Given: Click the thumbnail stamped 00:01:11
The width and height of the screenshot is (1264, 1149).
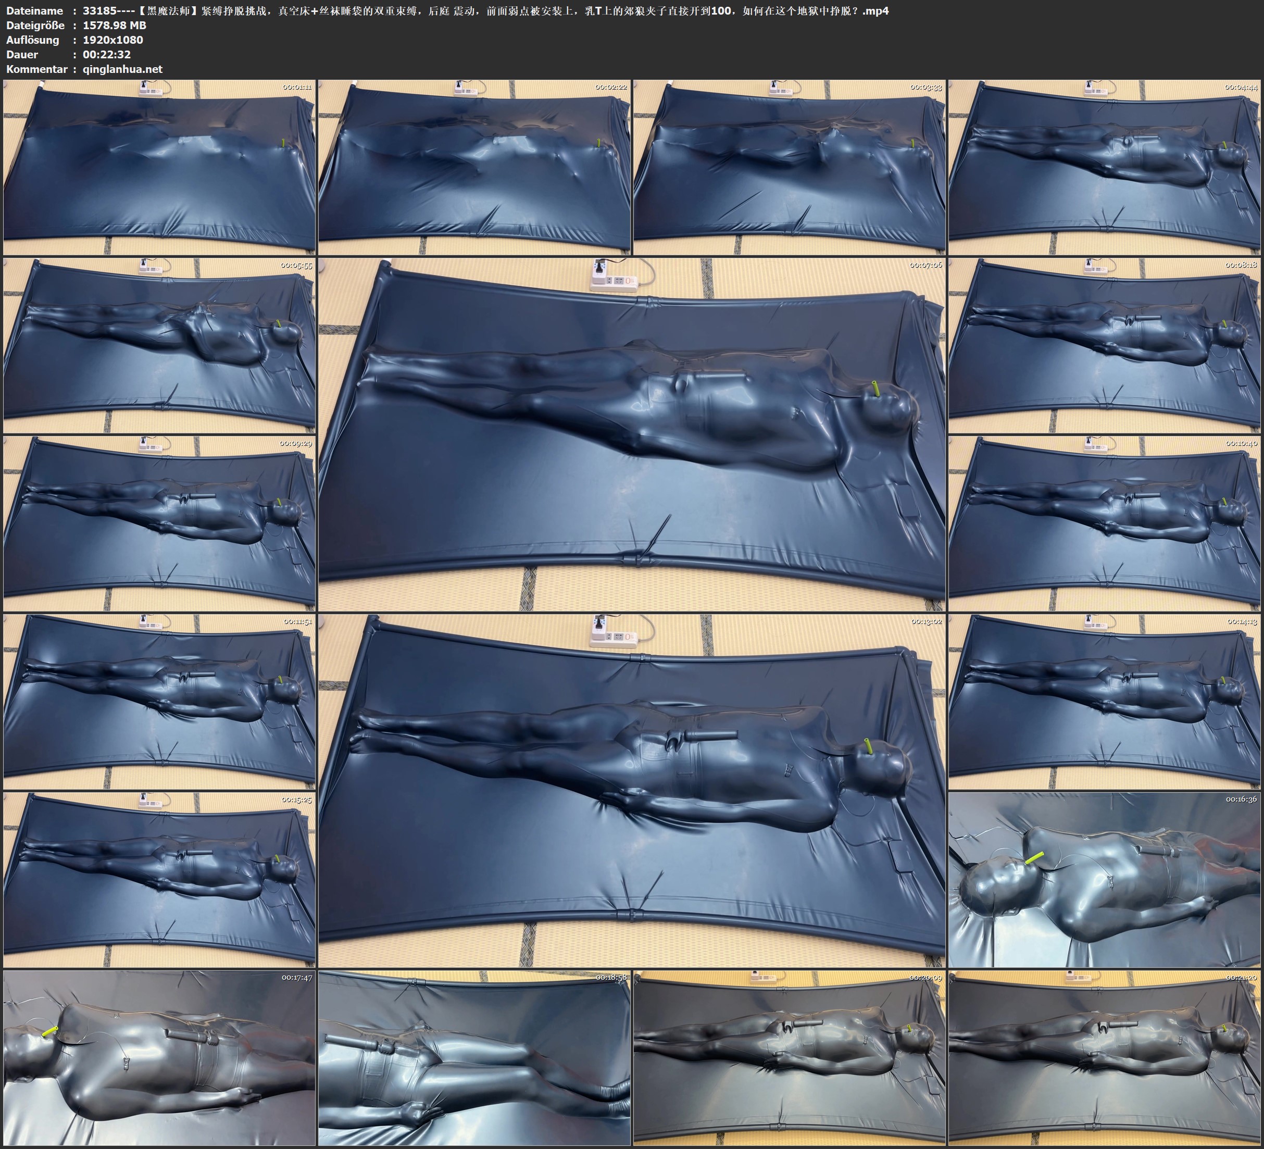Looking at the screenshot, I should [x=159, y=168].
